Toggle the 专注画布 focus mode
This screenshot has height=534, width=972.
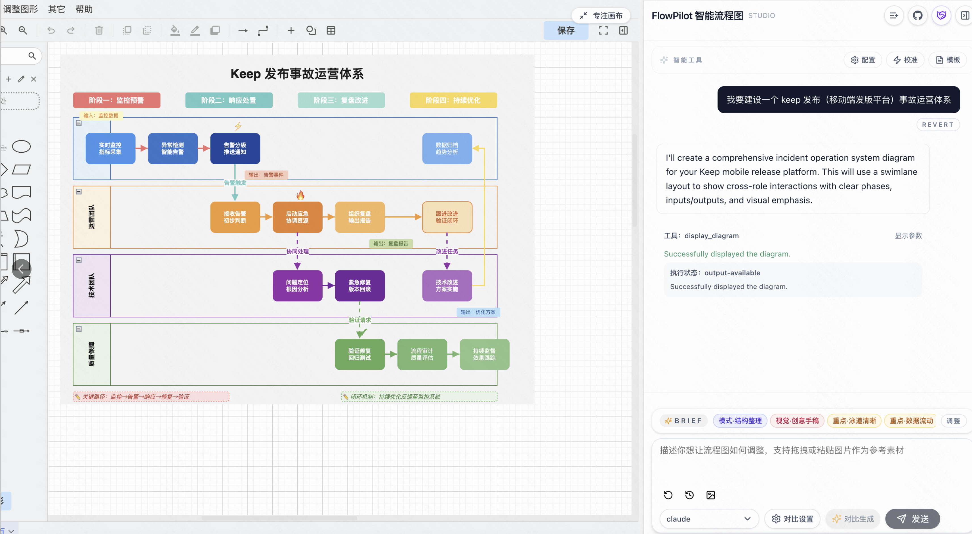pyautogui.click(x=601, y=16)
